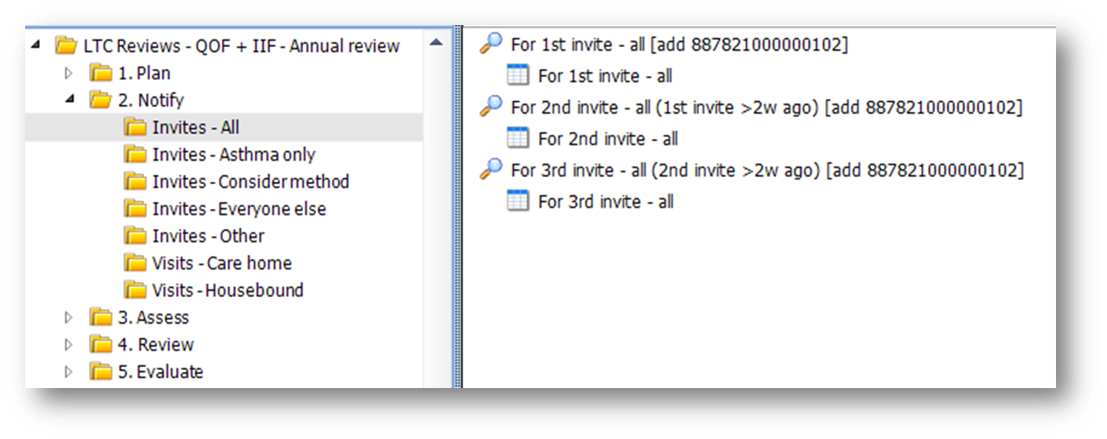Image resolution: width=1107 pixels, height=439 pixels.
Task: Select Invites - Consider method folder
Action: (x=250, y=182)
